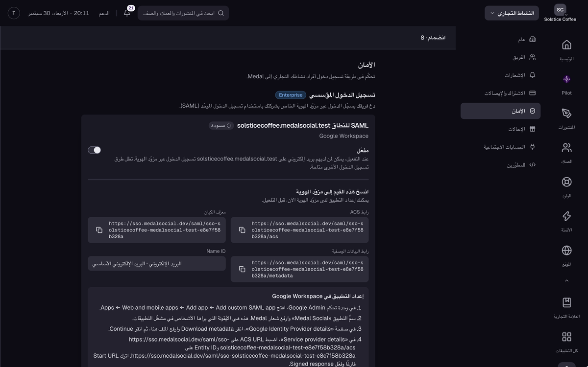Click the Solstice Coffee workspace name

[x=560, y=20]
